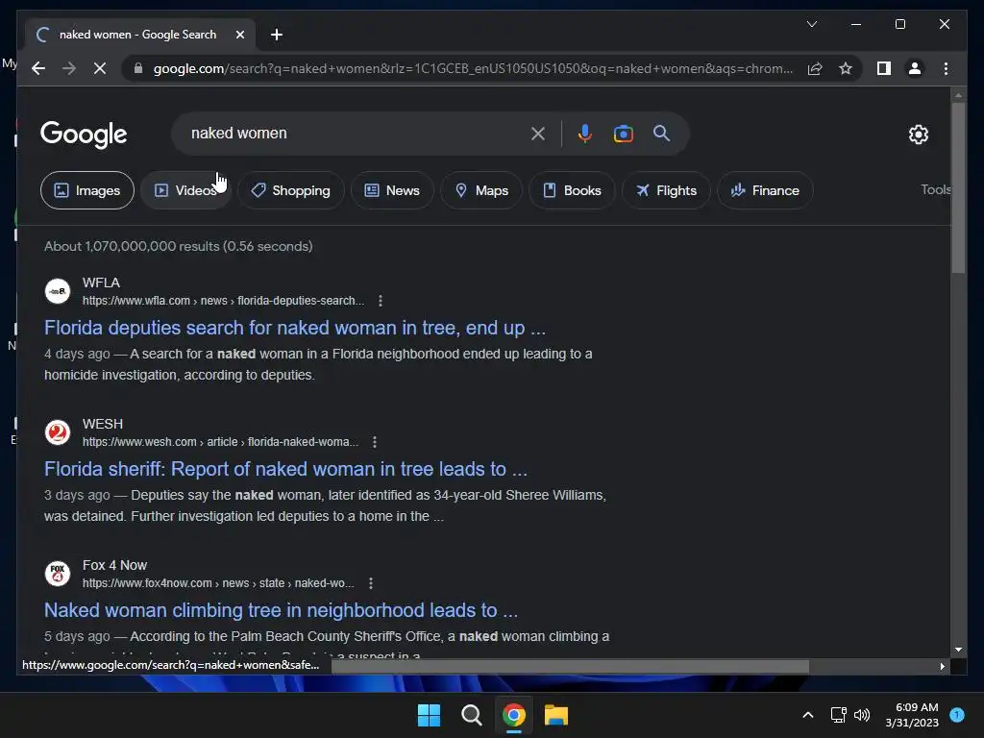Open the WESH result options menu
Image resolution: width=984 pixels, height=738 pixels.
(x=375, y=442)
